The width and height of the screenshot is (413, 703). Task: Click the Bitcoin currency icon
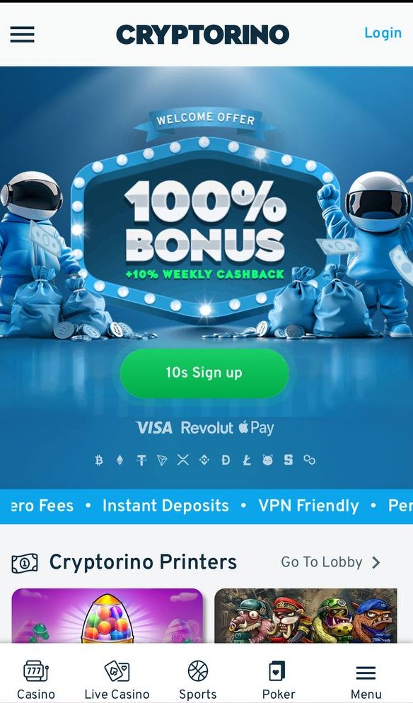[99, 460]
